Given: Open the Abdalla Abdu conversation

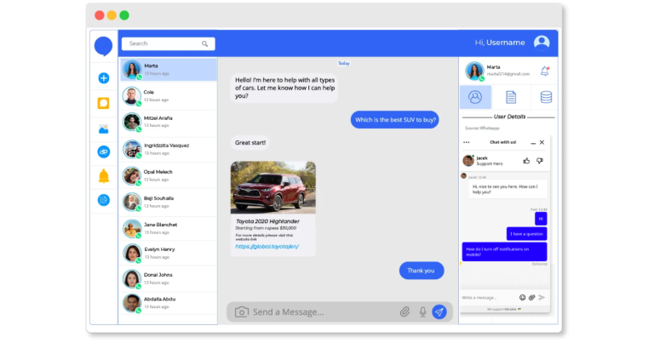Looking at the screenshot, I should 168,303.
